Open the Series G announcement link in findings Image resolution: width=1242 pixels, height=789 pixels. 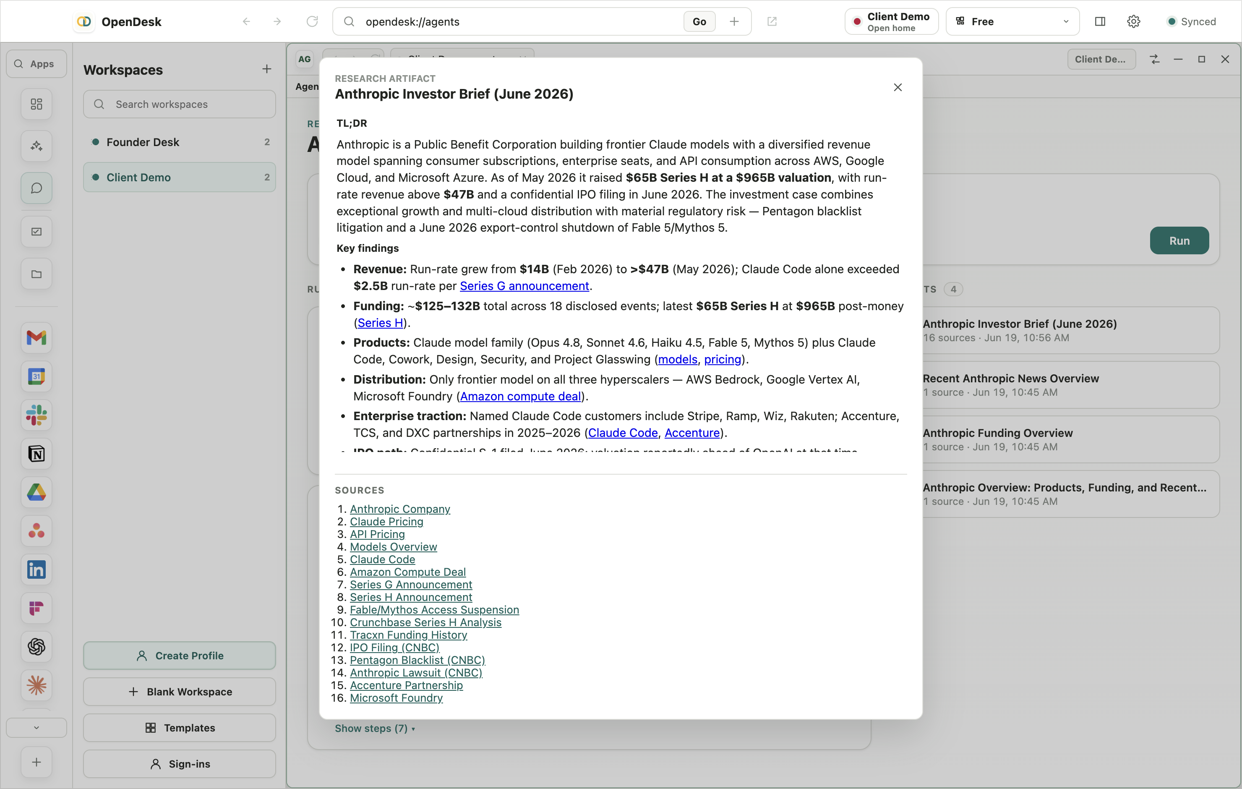tap(524, 286)
